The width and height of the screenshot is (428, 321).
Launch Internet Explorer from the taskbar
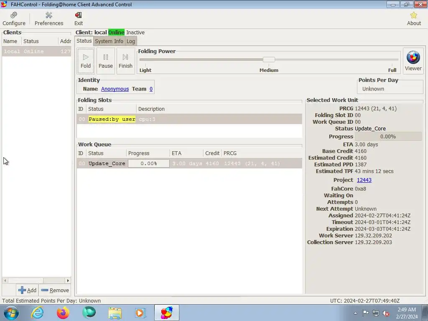[37, 313]
